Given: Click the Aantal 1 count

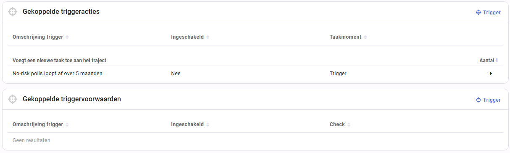Looking at the screenshot, I should (x=489, y=61).
